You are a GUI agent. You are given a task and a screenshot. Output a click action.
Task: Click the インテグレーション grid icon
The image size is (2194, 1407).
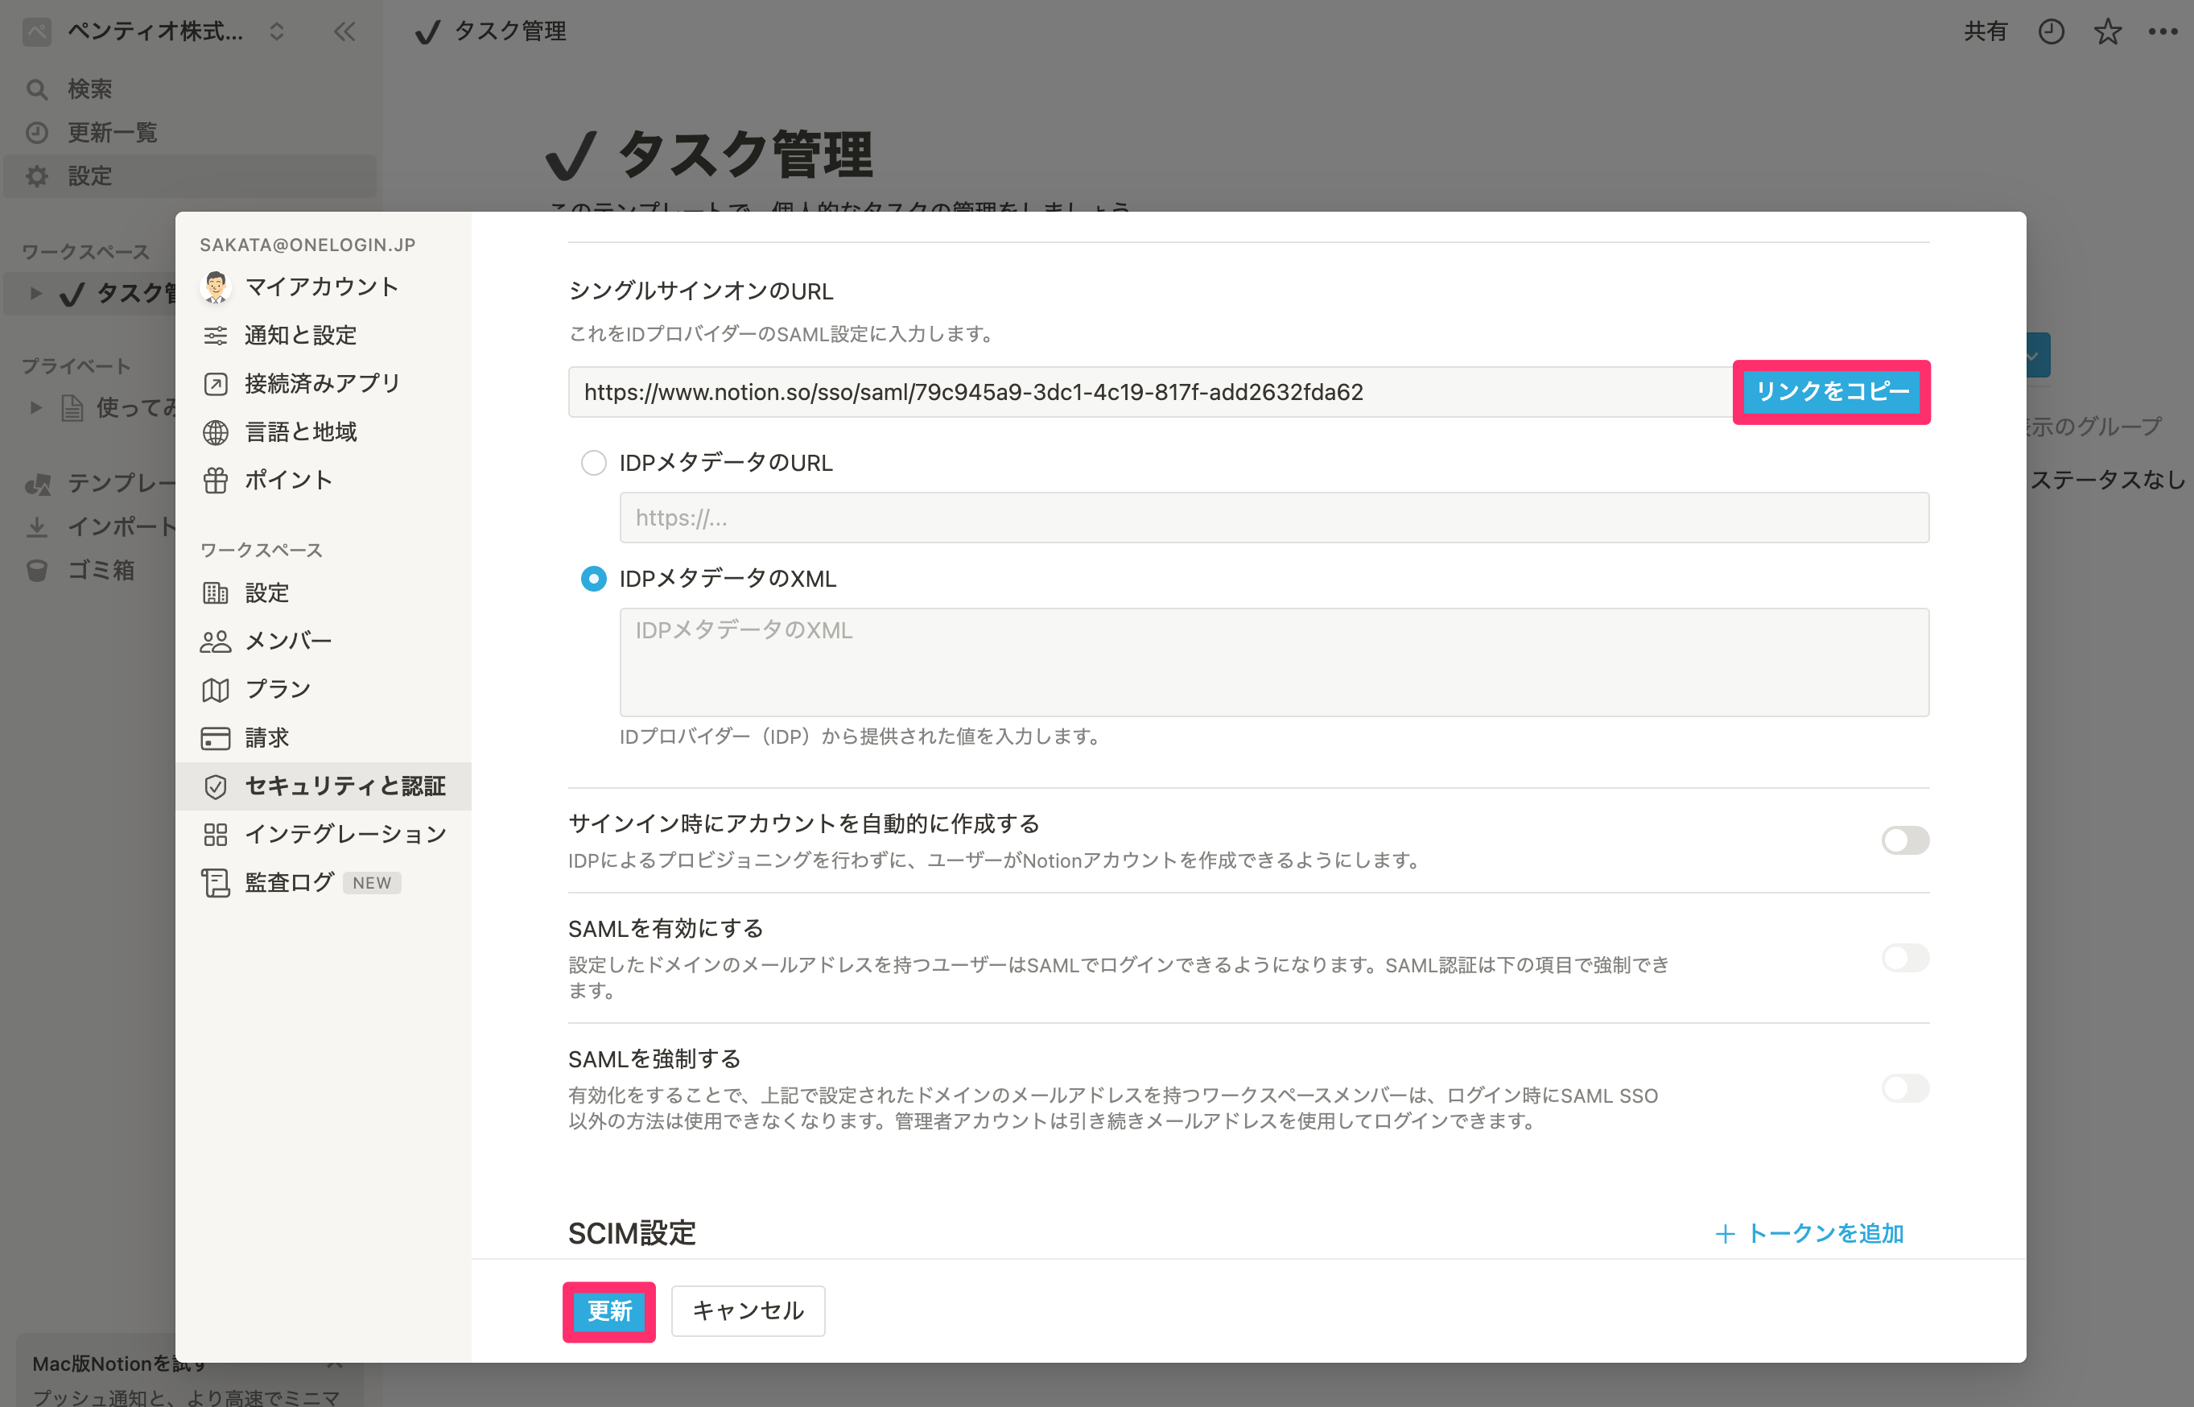216,834
